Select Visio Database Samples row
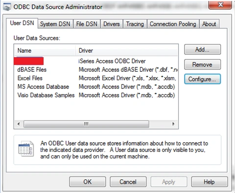 pos(96,95)
